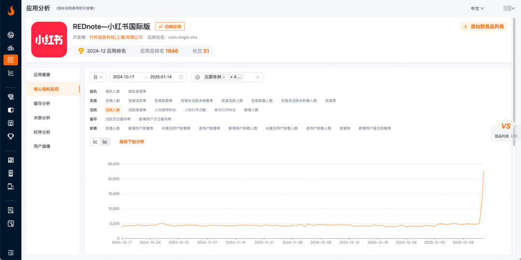Open 用户画像 in side menu

click(x=42, y=146)
